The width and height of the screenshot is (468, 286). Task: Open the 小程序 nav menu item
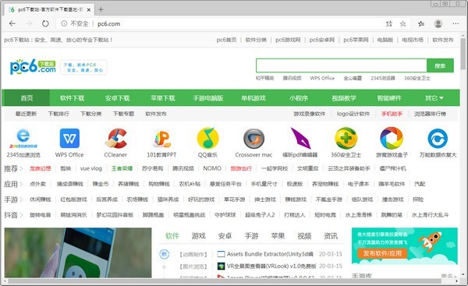[299, 98]
